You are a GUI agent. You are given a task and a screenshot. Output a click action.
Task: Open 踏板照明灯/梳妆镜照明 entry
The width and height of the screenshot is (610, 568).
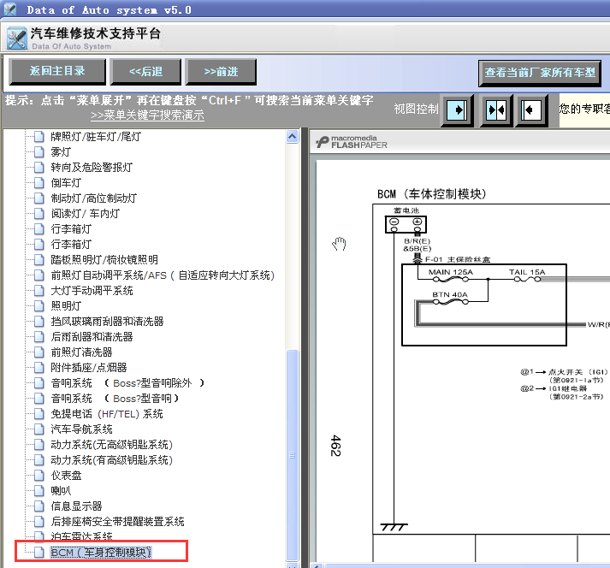pyautogui.click(x=104, y=260)
